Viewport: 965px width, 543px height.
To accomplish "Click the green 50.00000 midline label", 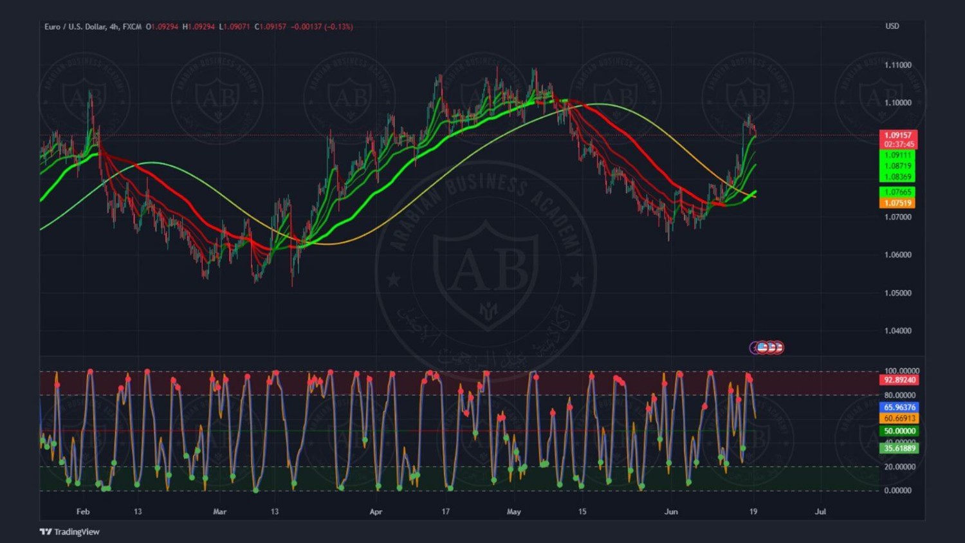I will tap(899, 431).
